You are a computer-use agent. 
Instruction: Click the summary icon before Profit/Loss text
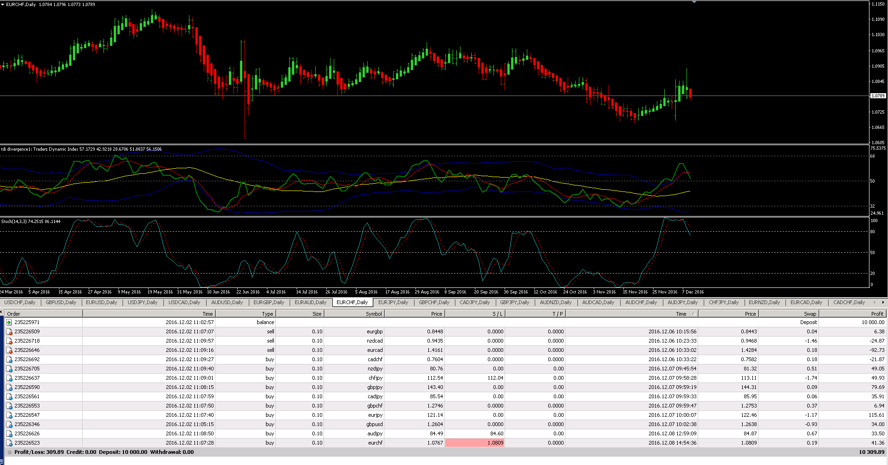coord(9,452)
